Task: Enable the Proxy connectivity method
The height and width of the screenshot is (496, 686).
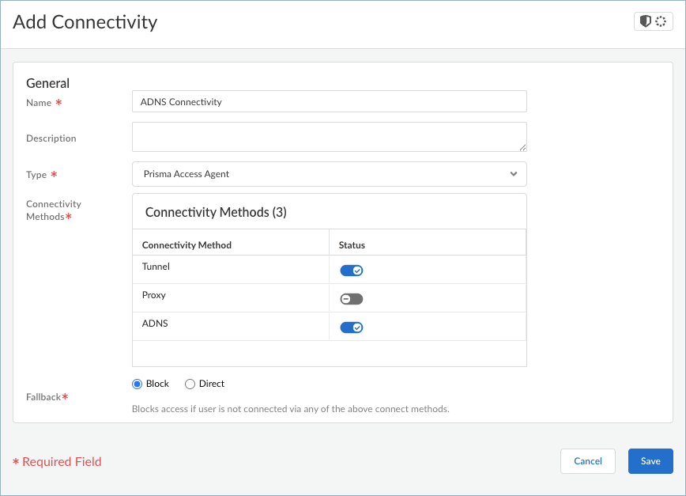Action: point(352,299)
